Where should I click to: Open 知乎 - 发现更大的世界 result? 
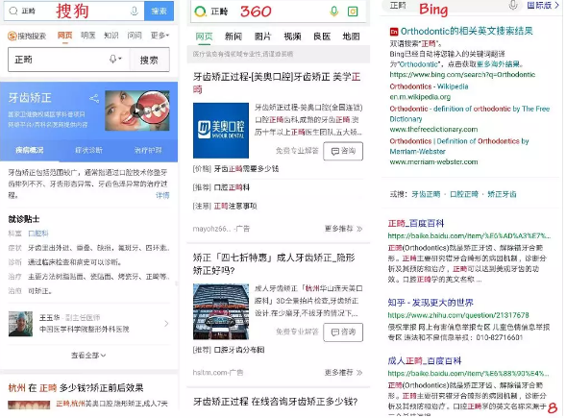(x=431, y=303)
